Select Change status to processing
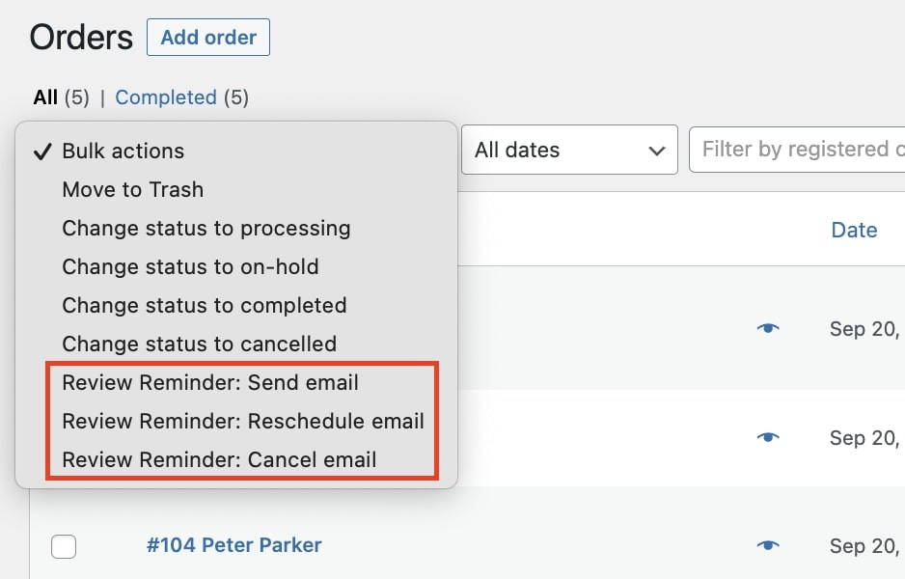The width and height of the screenshot is (905, 579). pyautogui.click(x=206, y=228)
